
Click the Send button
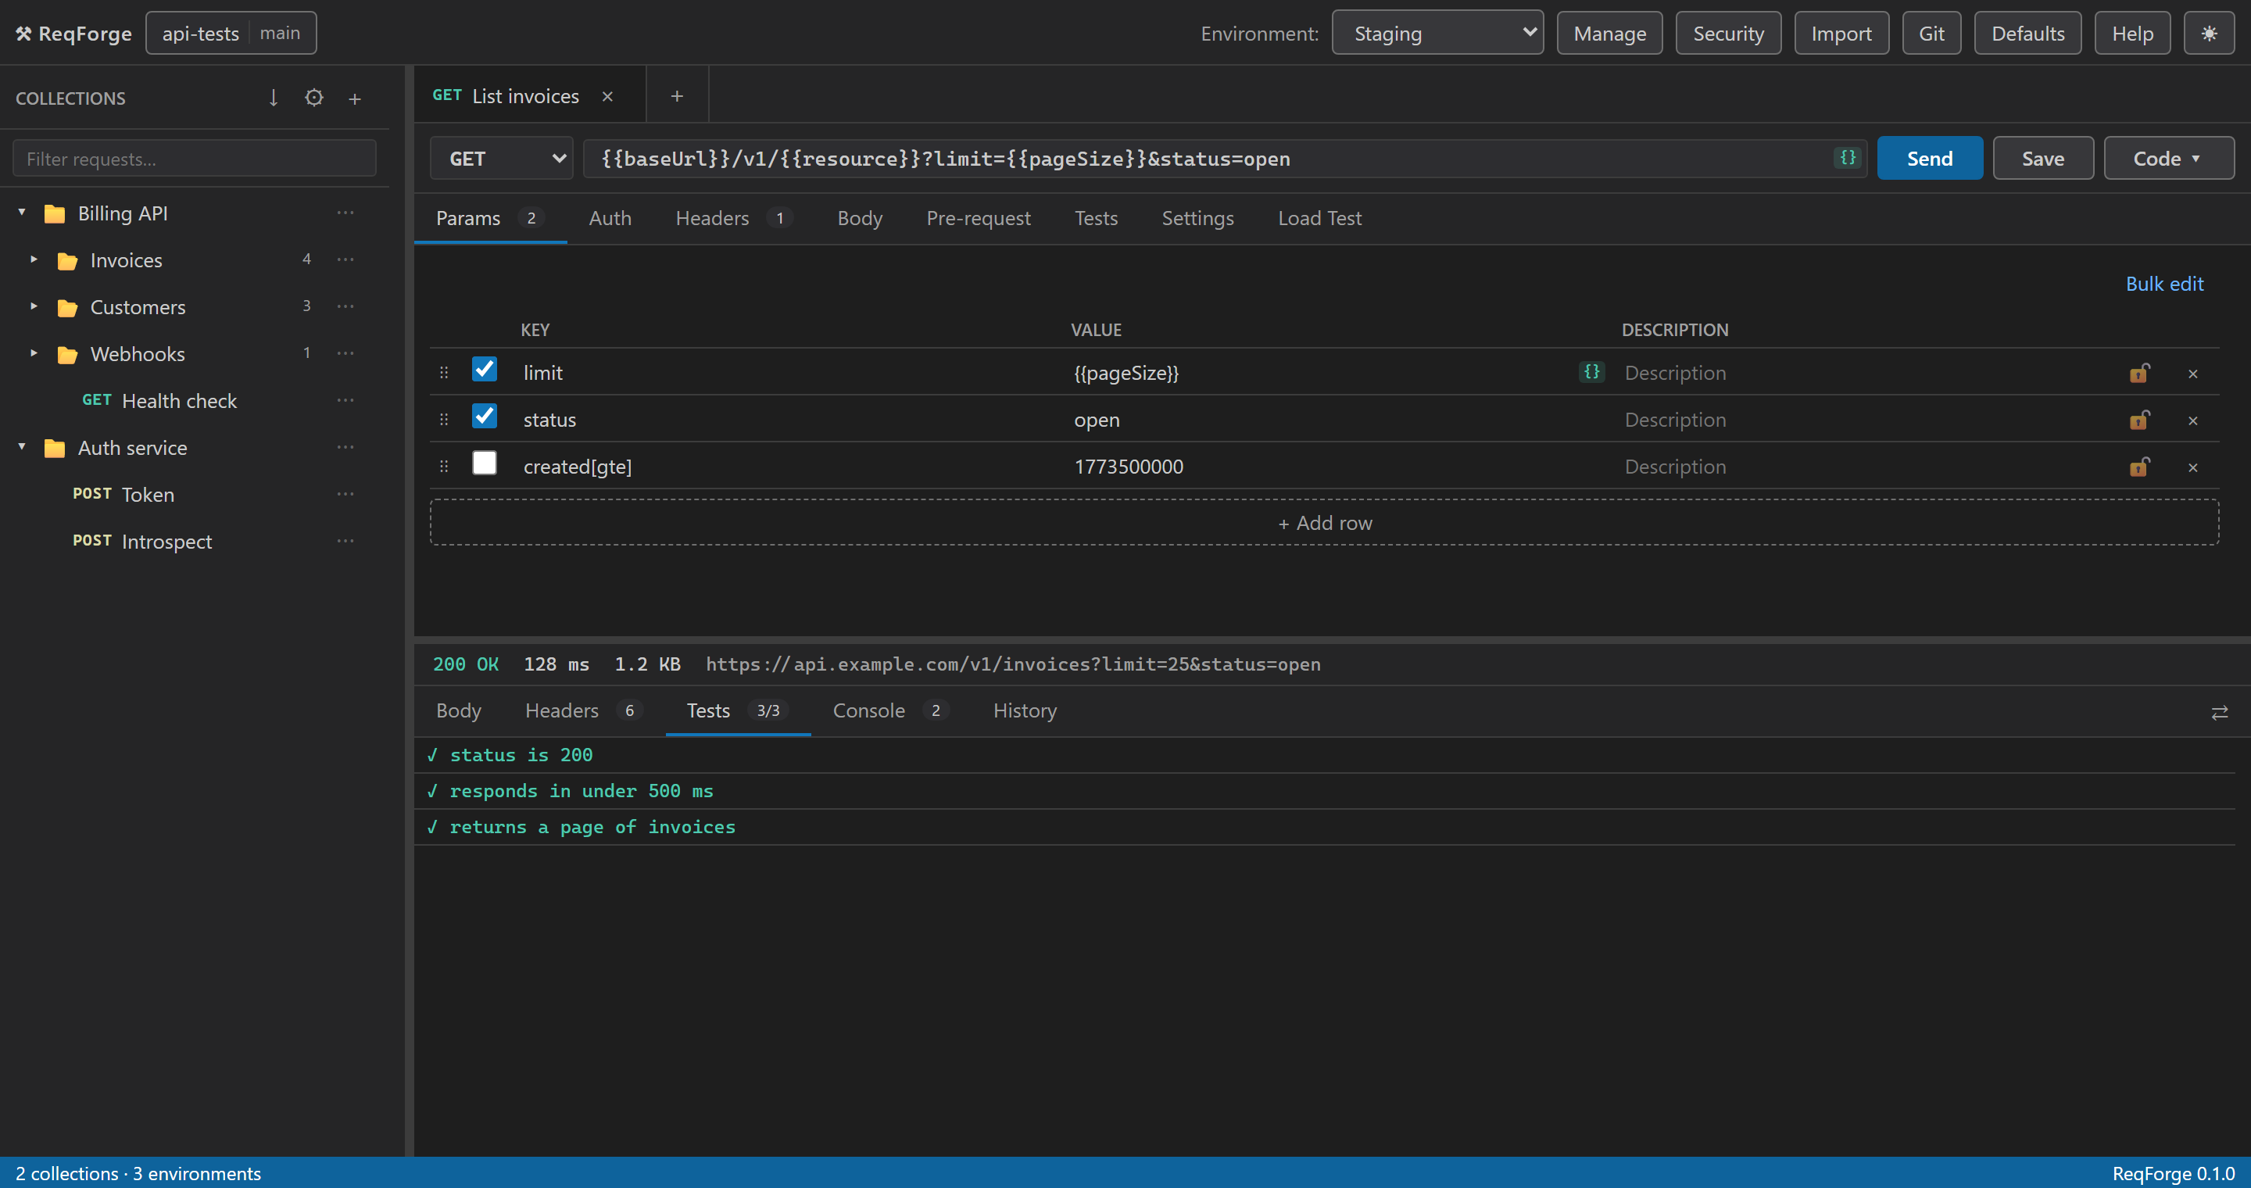point(1930,158)
